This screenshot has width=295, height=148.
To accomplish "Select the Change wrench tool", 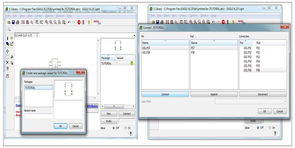I will [x=12, y=57].
